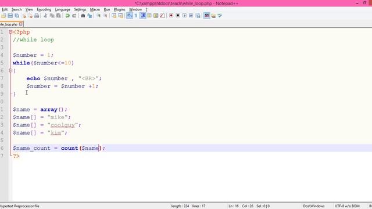Toggle synchronized vertical scrolling
Screen dimensions: 372x209
(x=114, y=16)
